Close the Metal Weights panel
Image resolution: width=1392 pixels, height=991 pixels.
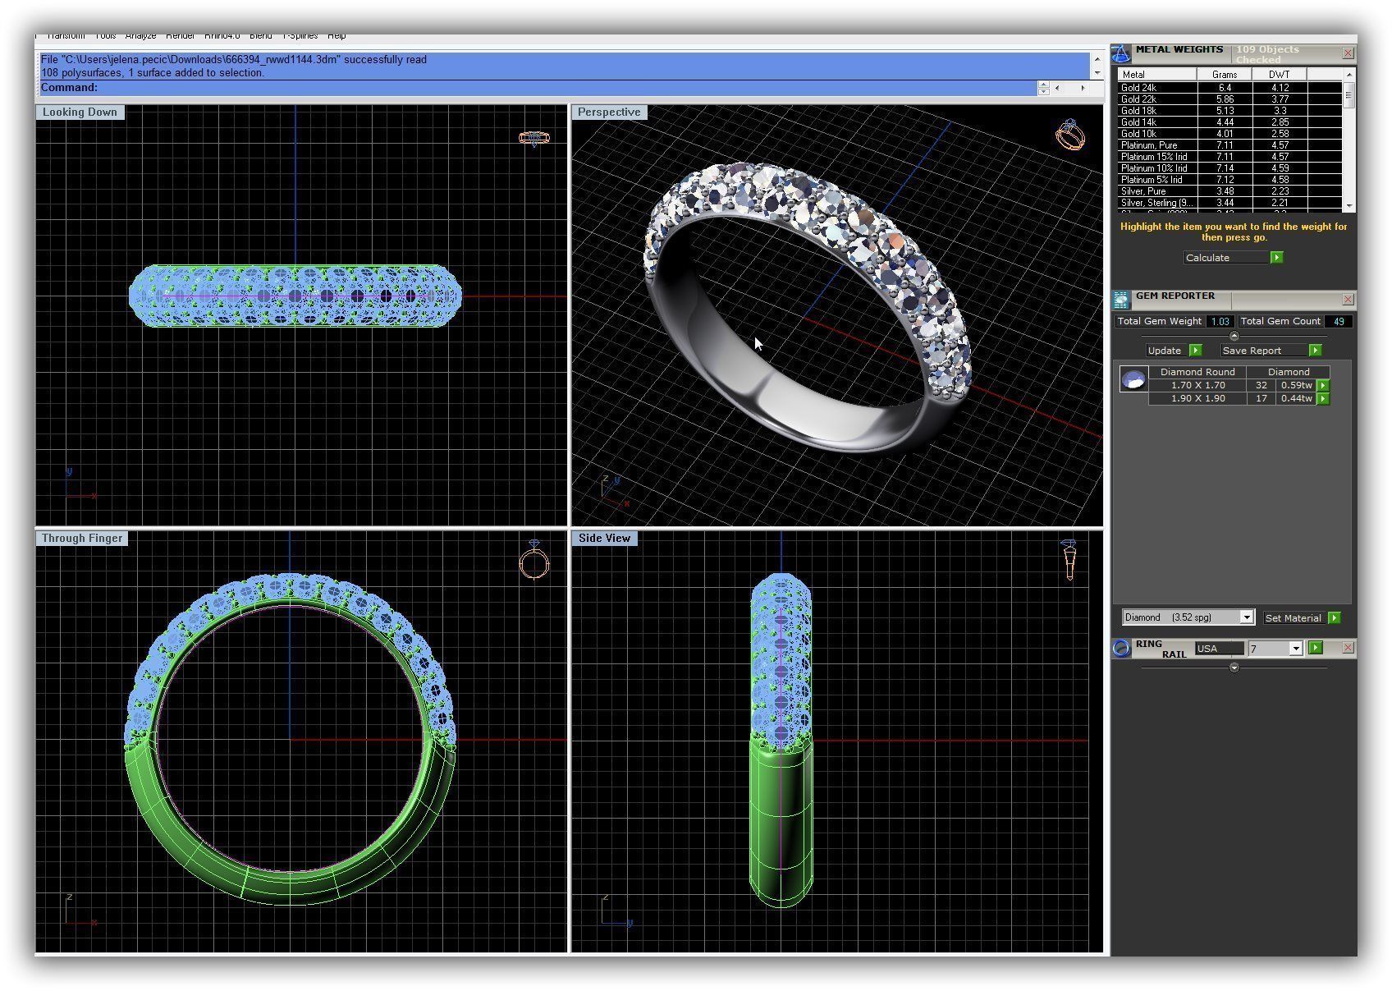[1348, 53]
